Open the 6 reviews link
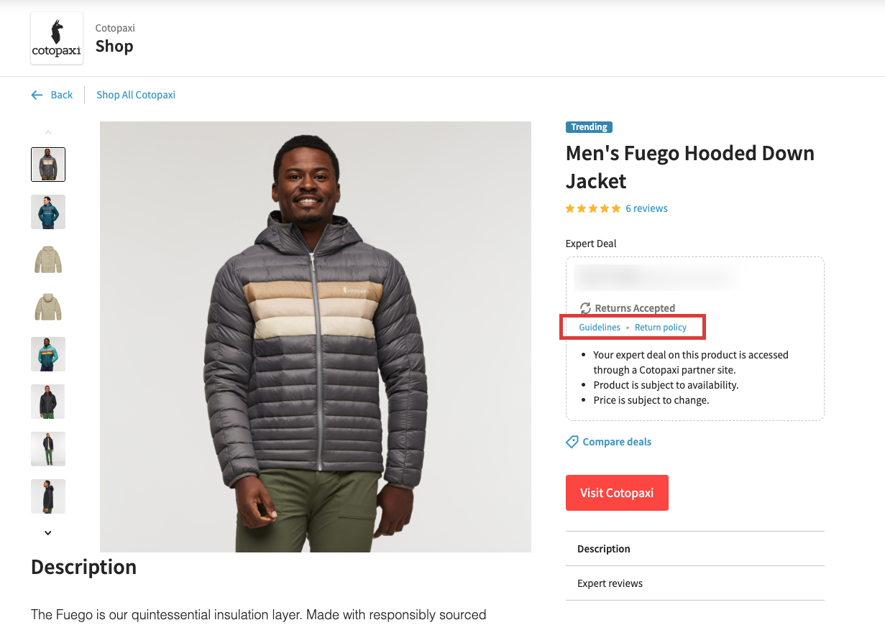The width and height of the screenshot is (885, 625). (x=646, y=208)
